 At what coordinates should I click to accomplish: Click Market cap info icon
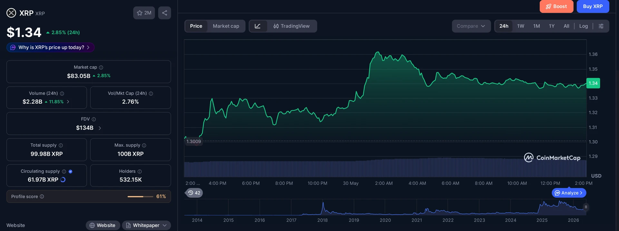(x=101, y=67)
